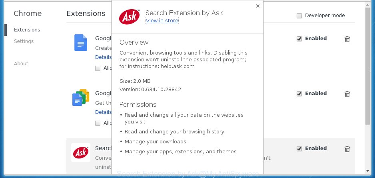The height and width of the screenshot is (178, 375).
Task: Open View in store link
Action: [x=162, y=21]
